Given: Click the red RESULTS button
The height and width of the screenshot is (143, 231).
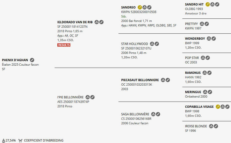Looking at the screenshot, I should [64, 45].
